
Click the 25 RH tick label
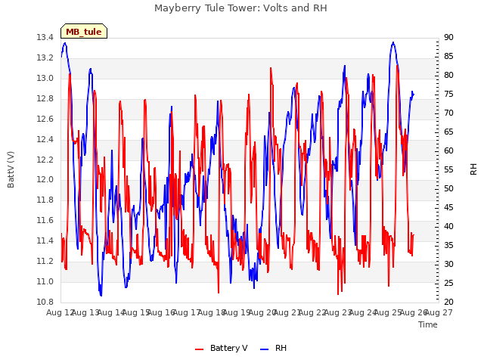click(448, 283)
